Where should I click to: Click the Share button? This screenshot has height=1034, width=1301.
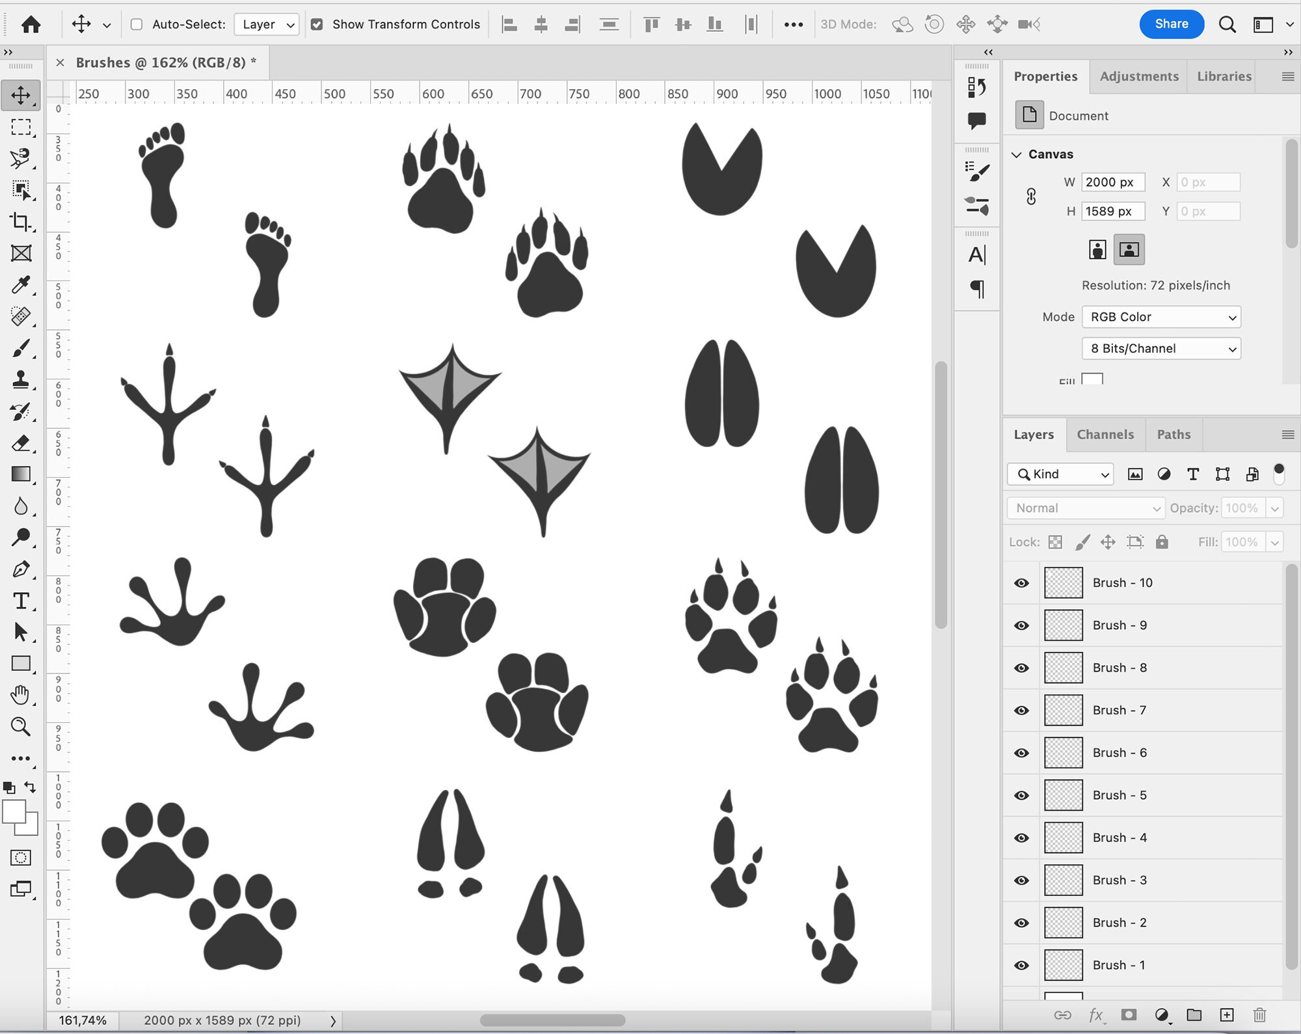pos(1172,24)
